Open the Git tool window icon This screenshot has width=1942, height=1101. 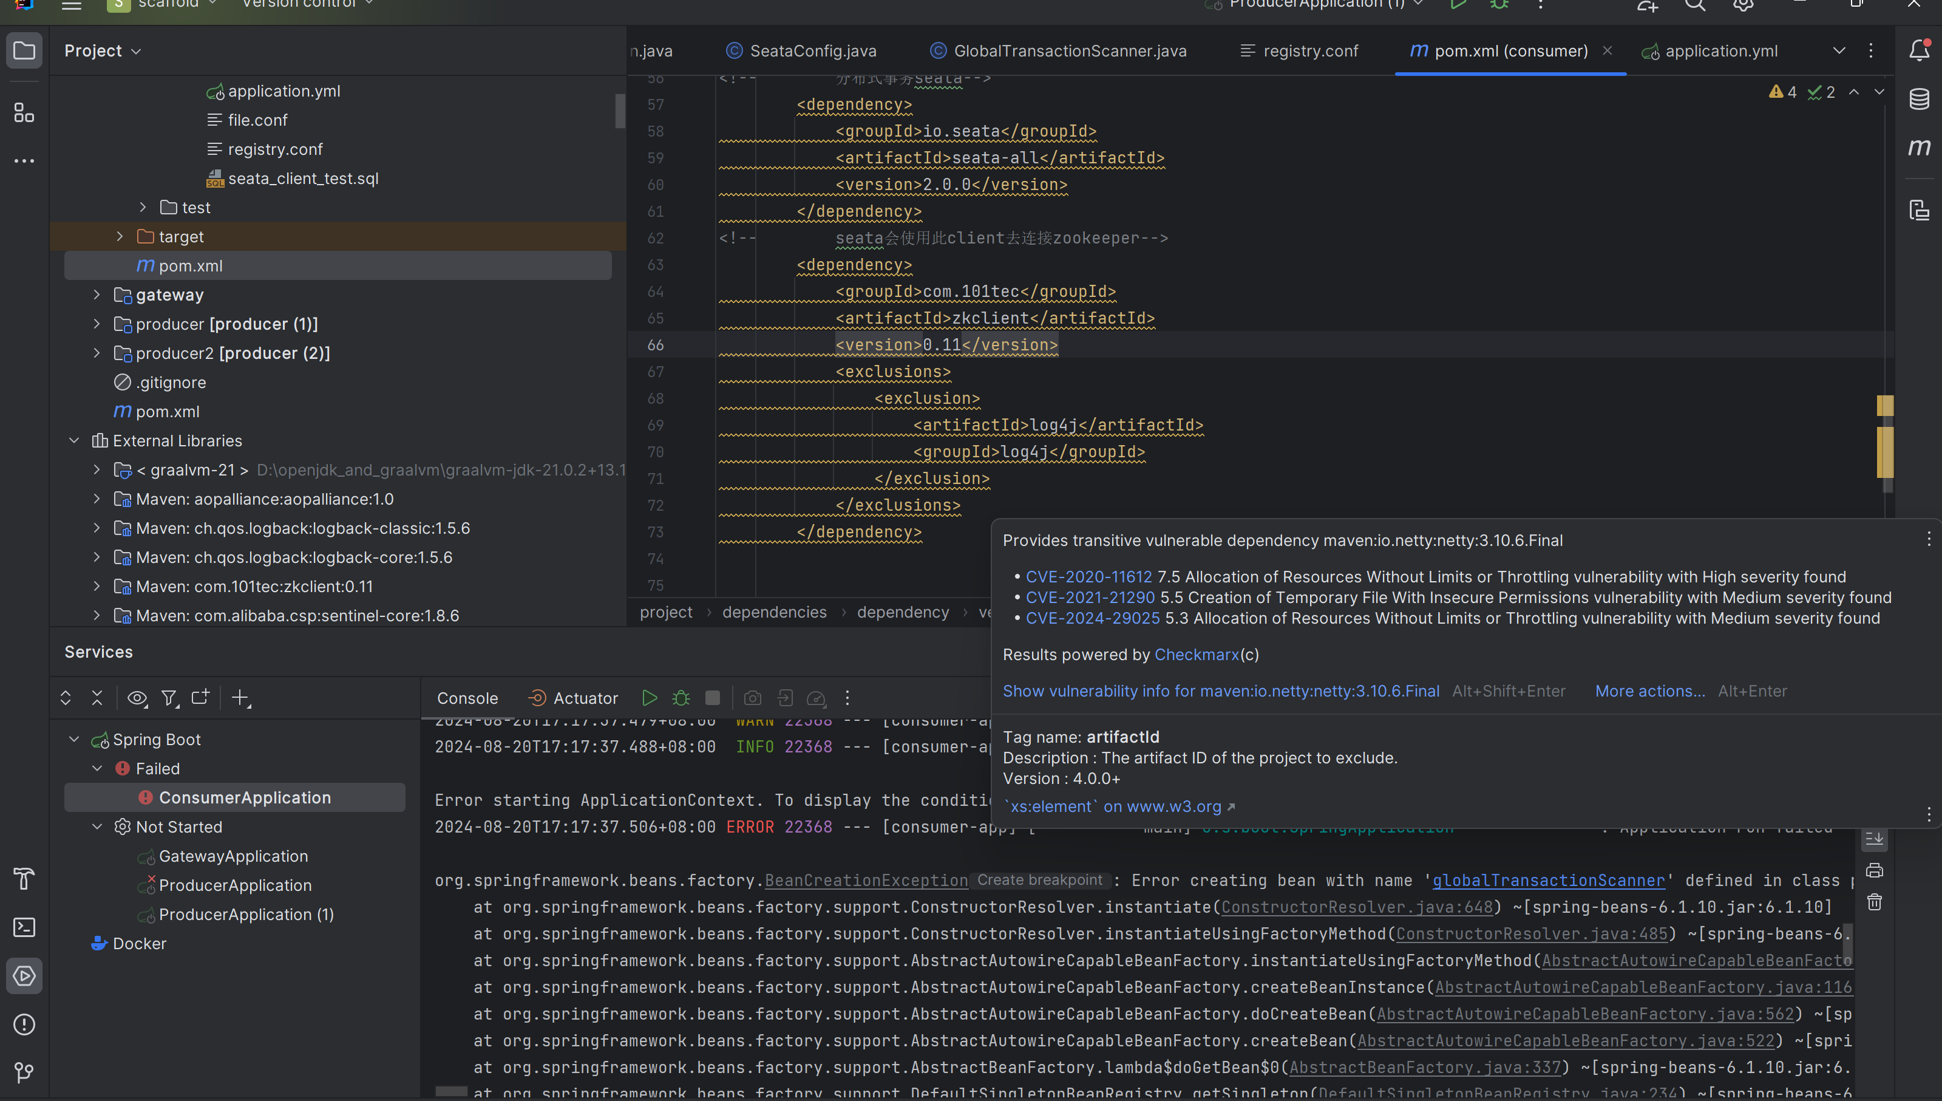coord(24,1072)
